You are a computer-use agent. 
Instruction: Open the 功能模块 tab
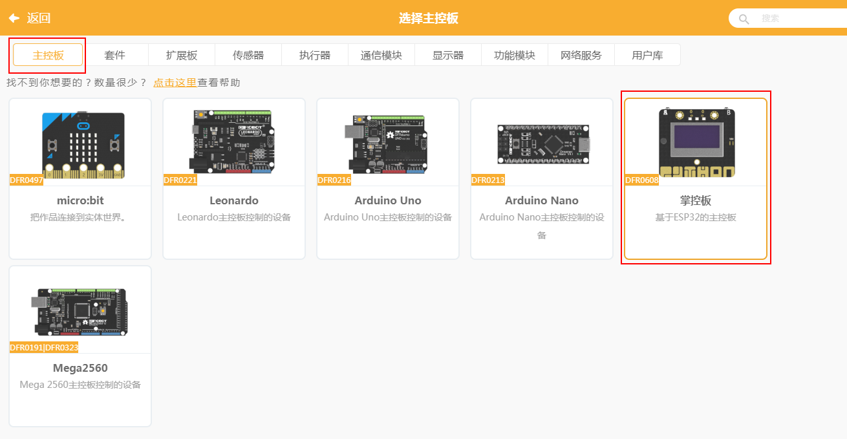click(x=515, y=55)
